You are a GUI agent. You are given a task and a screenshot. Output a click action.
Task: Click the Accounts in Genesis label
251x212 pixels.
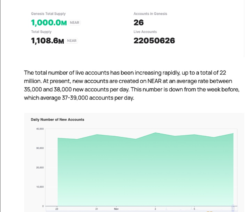click(150, 14)
